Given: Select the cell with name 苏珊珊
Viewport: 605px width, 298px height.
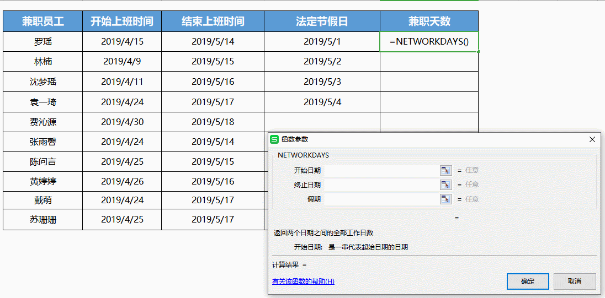Looking at the screenshot, I should point(43,219).
